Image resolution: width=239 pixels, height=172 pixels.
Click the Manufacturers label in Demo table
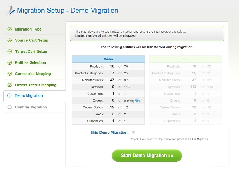tap(93, 80)
